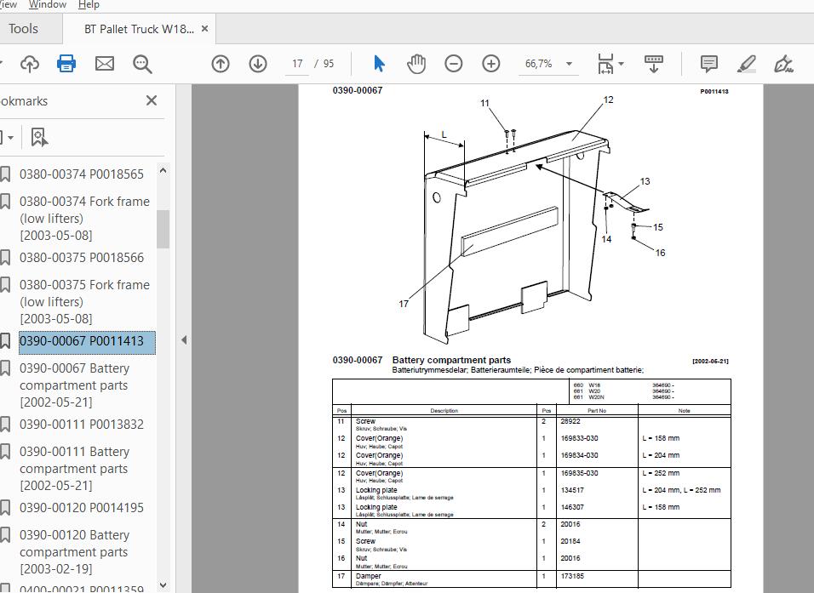Click the page number field showing 17

(297, 64)
